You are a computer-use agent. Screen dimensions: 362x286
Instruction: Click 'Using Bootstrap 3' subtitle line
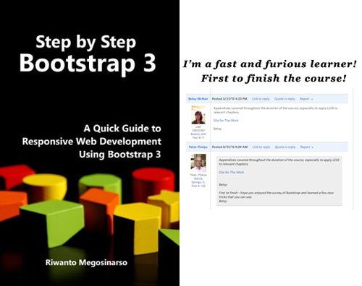[x=120, y=155]
